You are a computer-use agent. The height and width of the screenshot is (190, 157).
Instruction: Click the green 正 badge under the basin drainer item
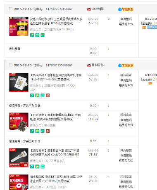[x=43, y=167]
